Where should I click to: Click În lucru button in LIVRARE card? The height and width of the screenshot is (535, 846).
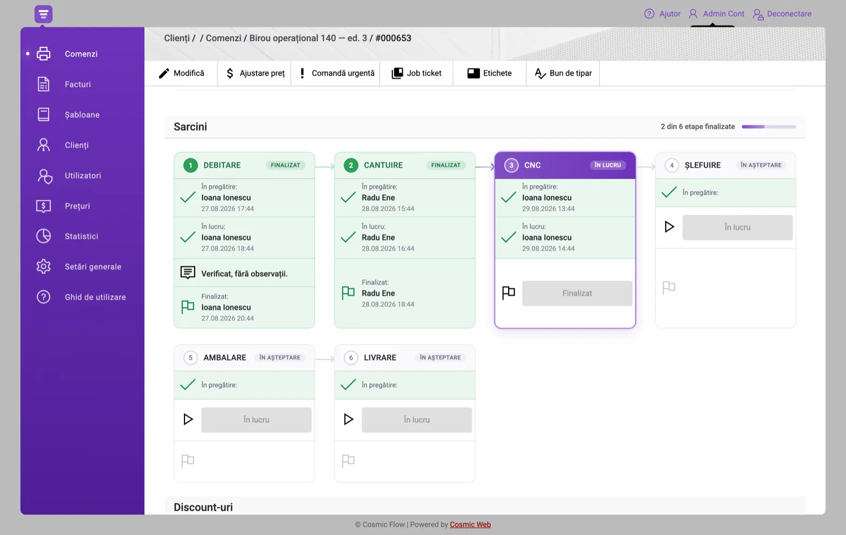tap(417, 420)
